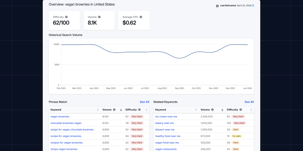This screenshot has width=303, height=151.
Task: Click Difficulty info icon in Phrase Match table
Action: (x=139, y=110)
